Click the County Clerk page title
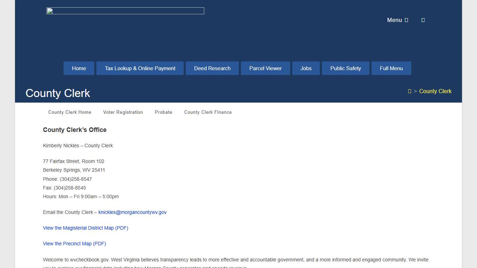 58,93
